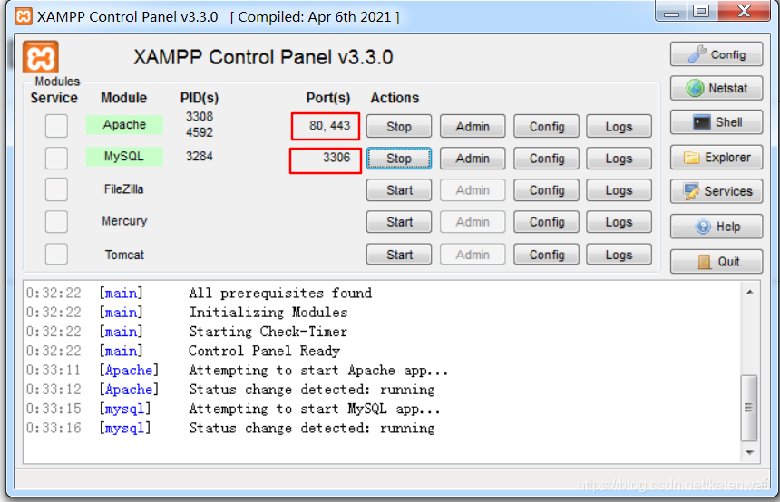Click the Apache module label
The width and height of the screenshot is (780, 502).
pyautogui.click(x=124, y=125)
